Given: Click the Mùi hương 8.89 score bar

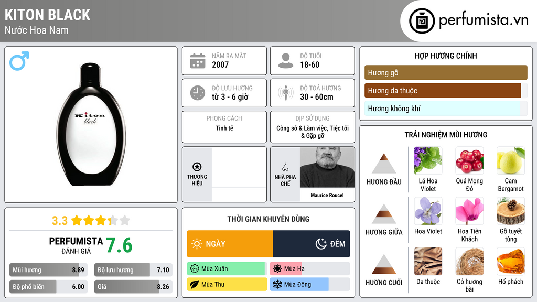Looking at the screenshot, I should 49,270.
